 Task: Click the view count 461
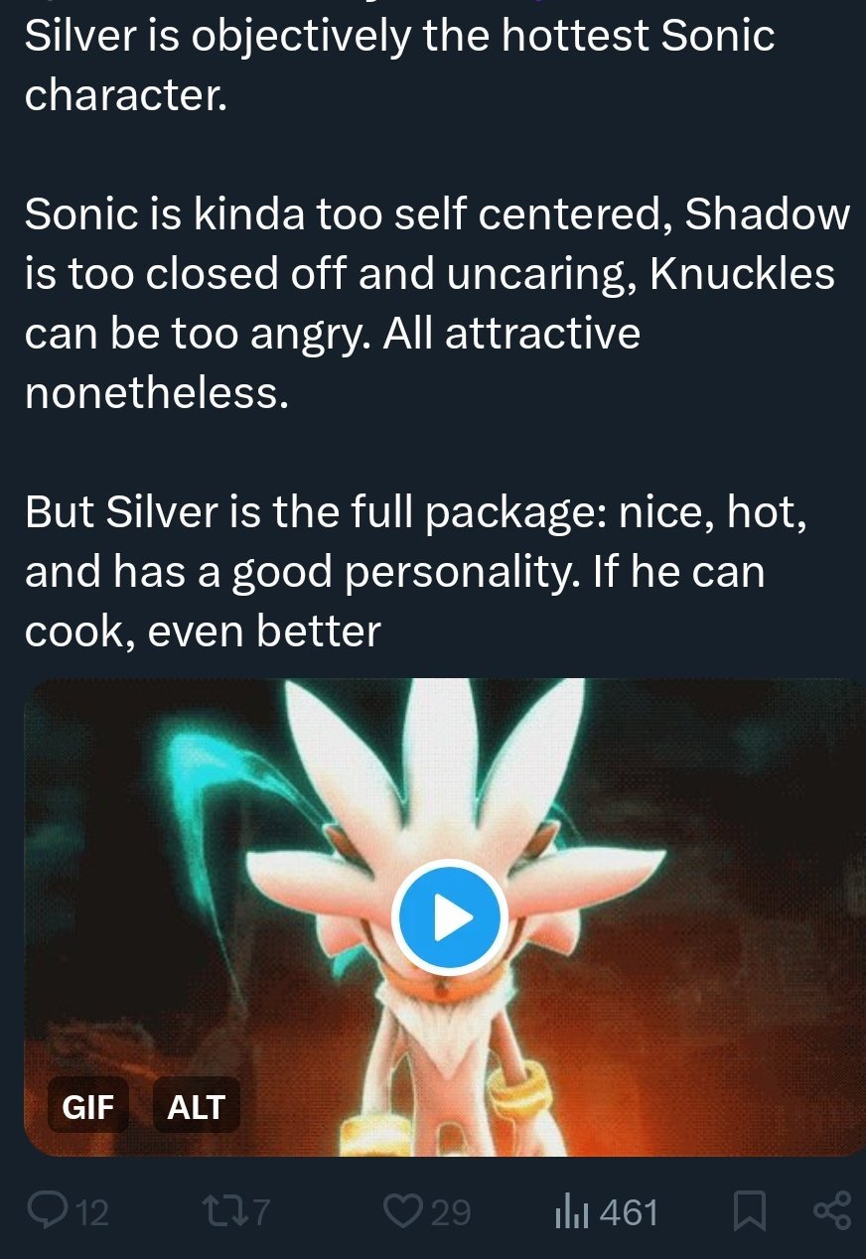(629, 1212)
